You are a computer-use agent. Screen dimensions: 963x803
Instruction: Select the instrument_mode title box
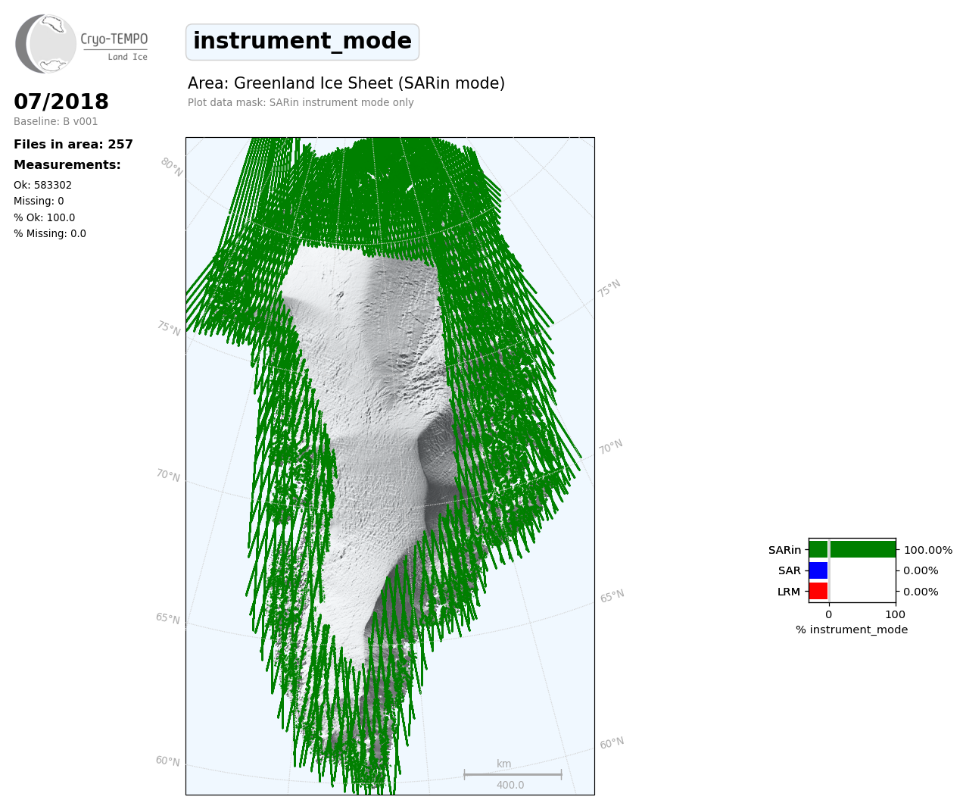coord(302,42)
